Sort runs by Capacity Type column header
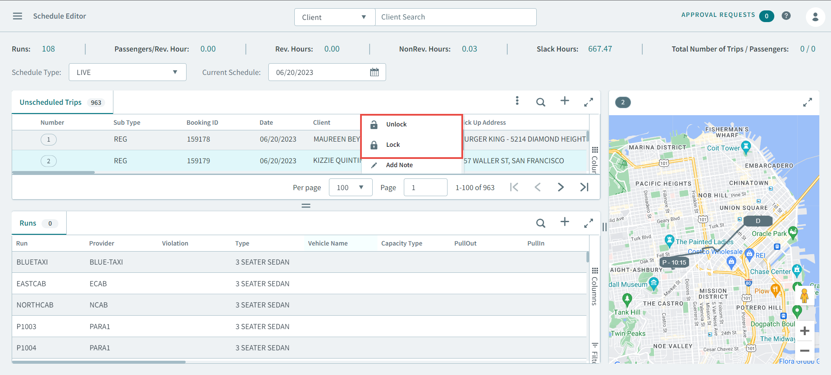This screenshot has height=375, width=831. (x=402, y=243)
